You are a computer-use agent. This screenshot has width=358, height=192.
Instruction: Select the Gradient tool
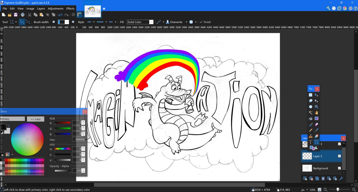[317, 118]
